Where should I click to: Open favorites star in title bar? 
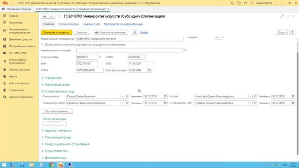point(245,3)
